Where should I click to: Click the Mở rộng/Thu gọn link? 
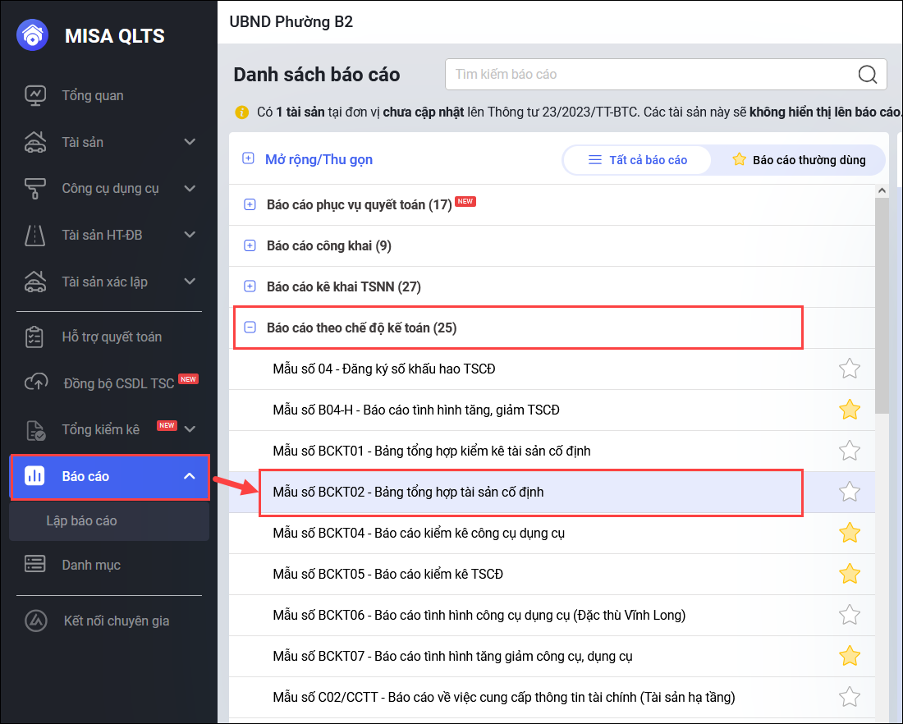click(319, 159)
